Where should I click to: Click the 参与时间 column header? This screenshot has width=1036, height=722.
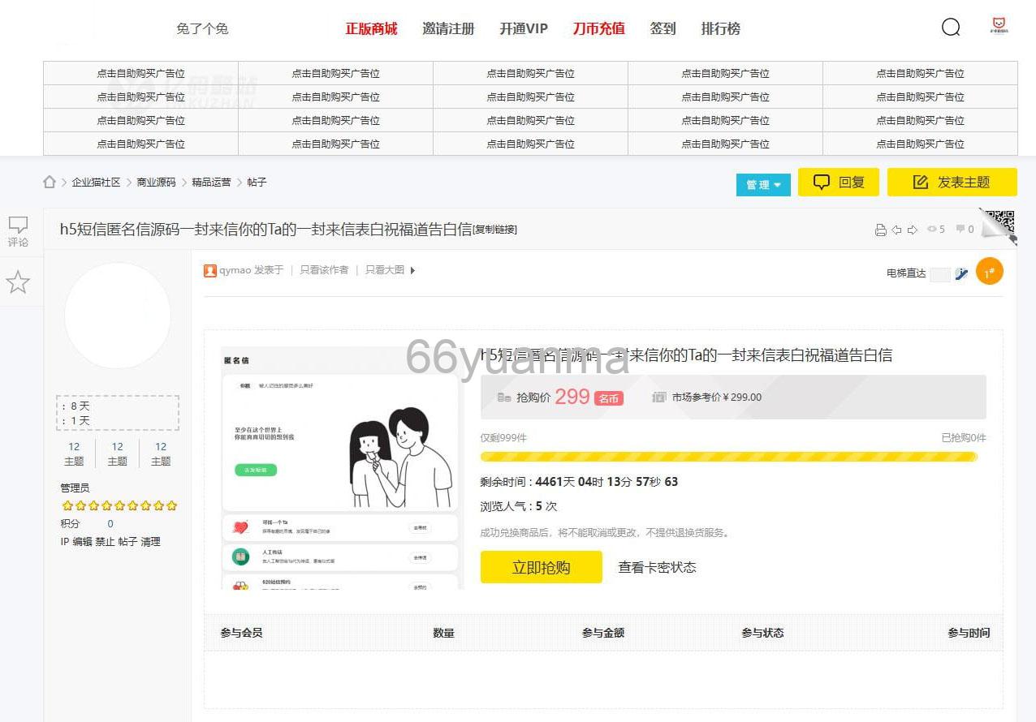click(969, 633)
